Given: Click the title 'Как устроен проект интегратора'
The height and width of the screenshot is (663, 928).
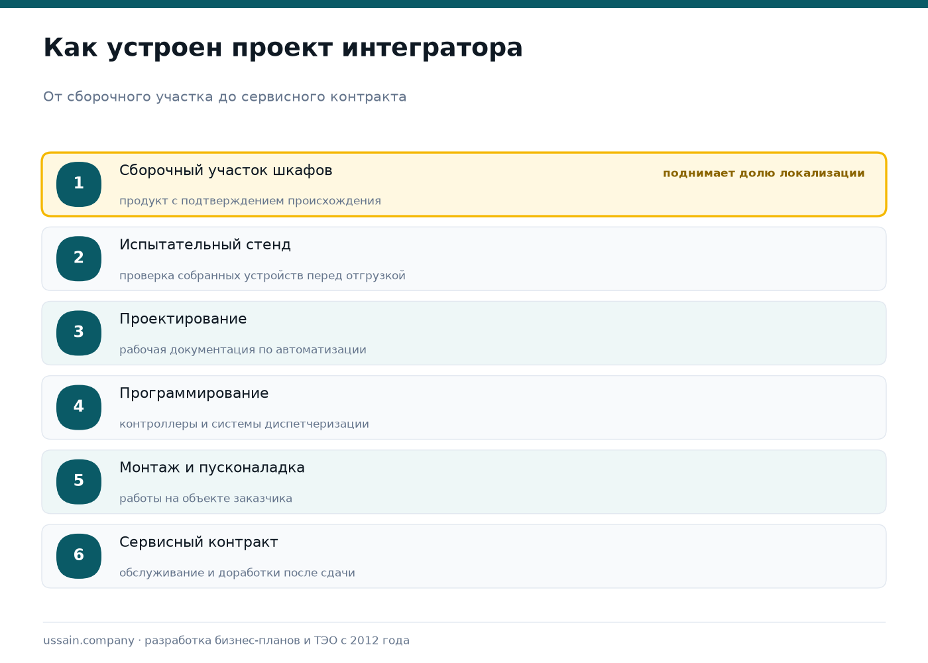Looking at the screenshot, I should tap(283, 48).
